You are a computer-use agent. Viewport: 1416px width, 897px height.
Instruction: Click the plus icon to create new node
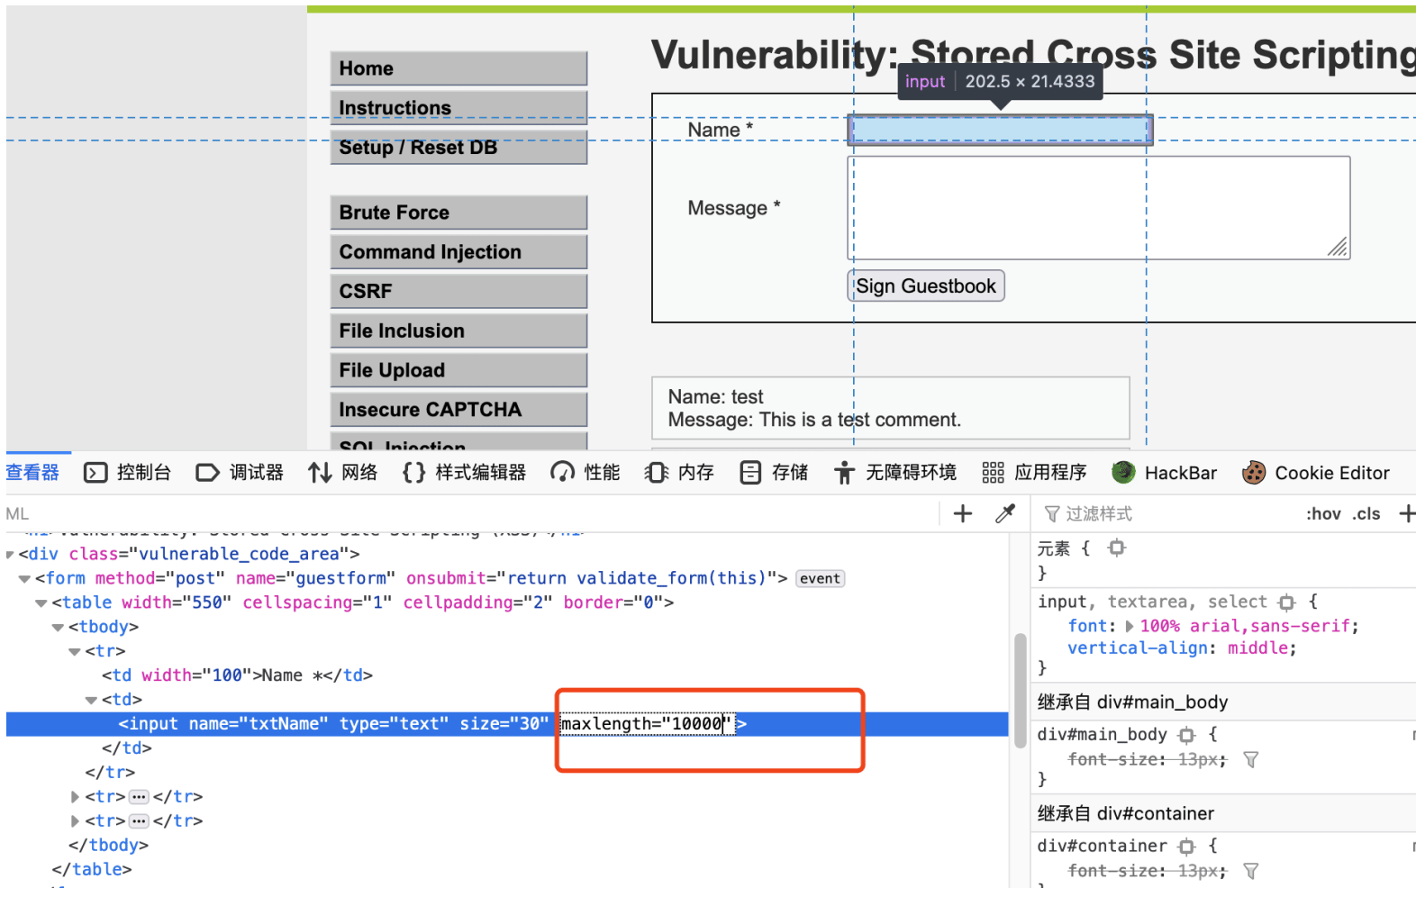pyautogui.click(x=963, y=513)
